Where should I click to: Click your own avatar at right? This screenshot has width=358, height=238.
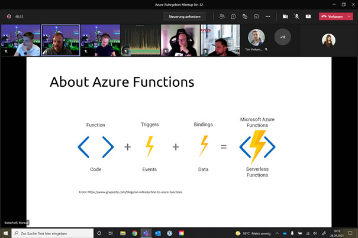click(x=328, y=40)
